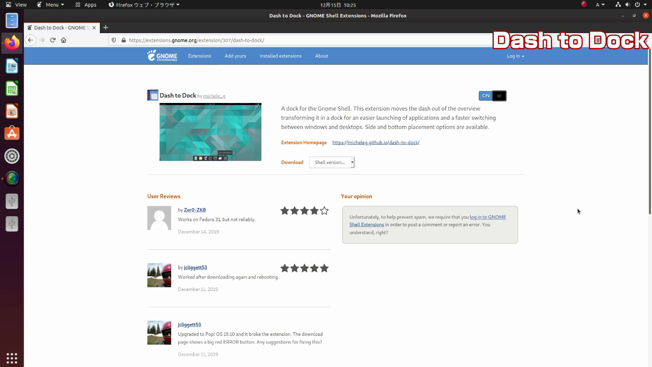The width and height of the screenshot is (652, 367).
Task: Click the log in to GNOME Shell Extensions link
Action: coord(487,217)
